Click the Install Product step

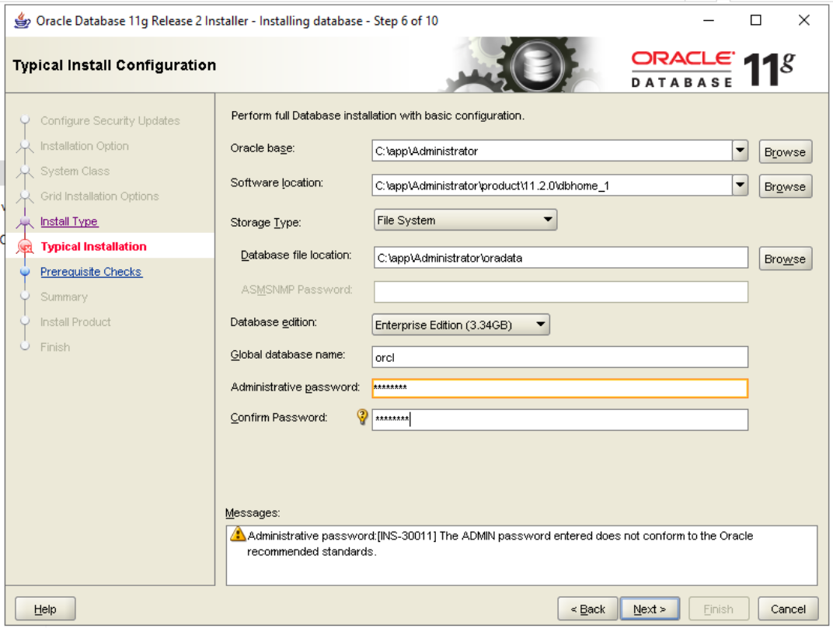click(x=75, y=322)
